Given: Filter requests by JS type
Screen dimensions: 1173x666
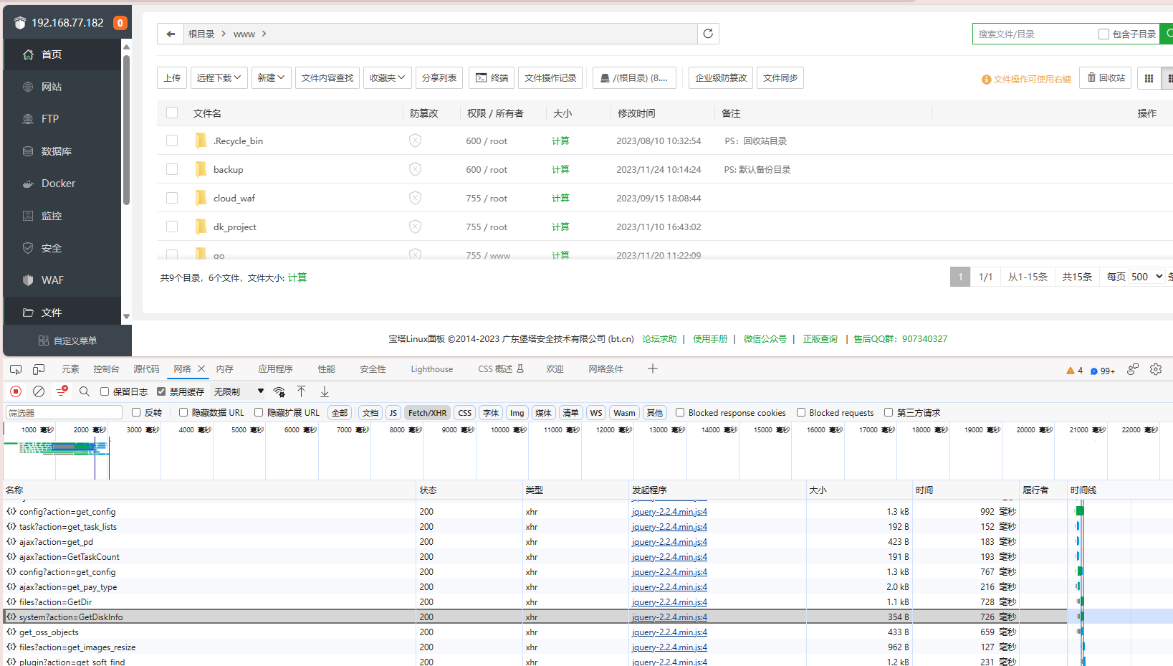Looking at the screenshot, I should pyautogui.click(x=393, y=413).
